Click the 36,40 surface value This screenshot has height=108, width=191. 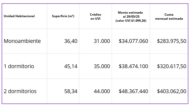71,41
